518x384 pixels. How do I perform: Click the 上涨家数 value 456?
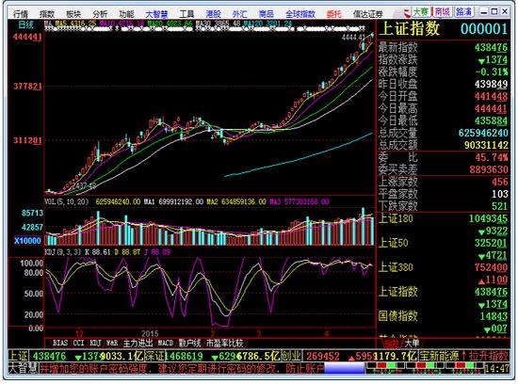499,182
